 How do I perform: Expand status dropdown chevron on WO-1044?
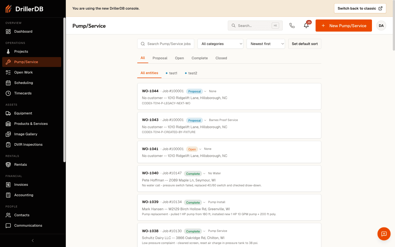coord(205,91)
